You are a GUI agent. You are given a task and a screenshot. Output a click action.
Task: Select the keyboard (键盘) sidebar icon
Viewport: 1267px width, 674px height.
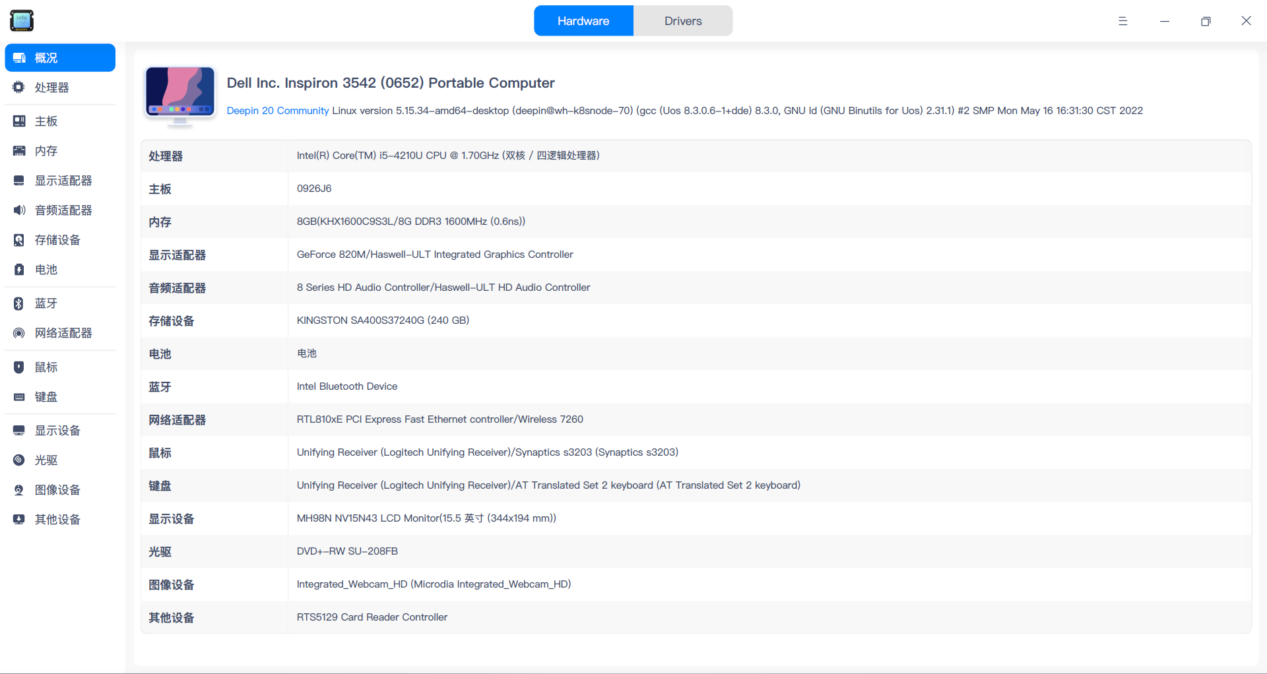coord(19,397)
